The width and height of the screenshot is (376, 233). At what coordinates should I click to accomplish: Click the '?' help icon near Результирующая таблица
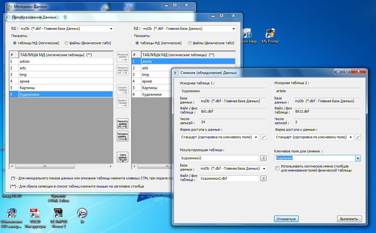tap(263, 158)
